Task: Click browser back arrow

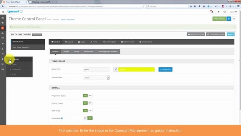Action: (3, 6)
